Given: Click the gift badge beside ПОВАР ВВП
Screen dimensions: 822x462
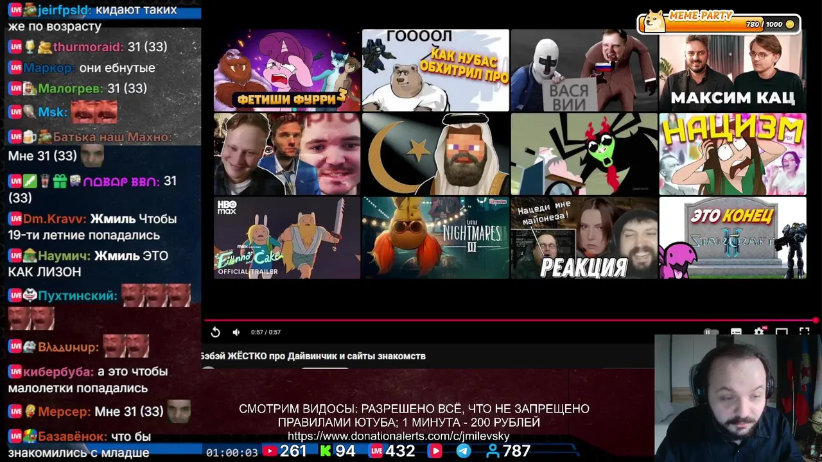Looking at the screenshot, I should 60,182.
